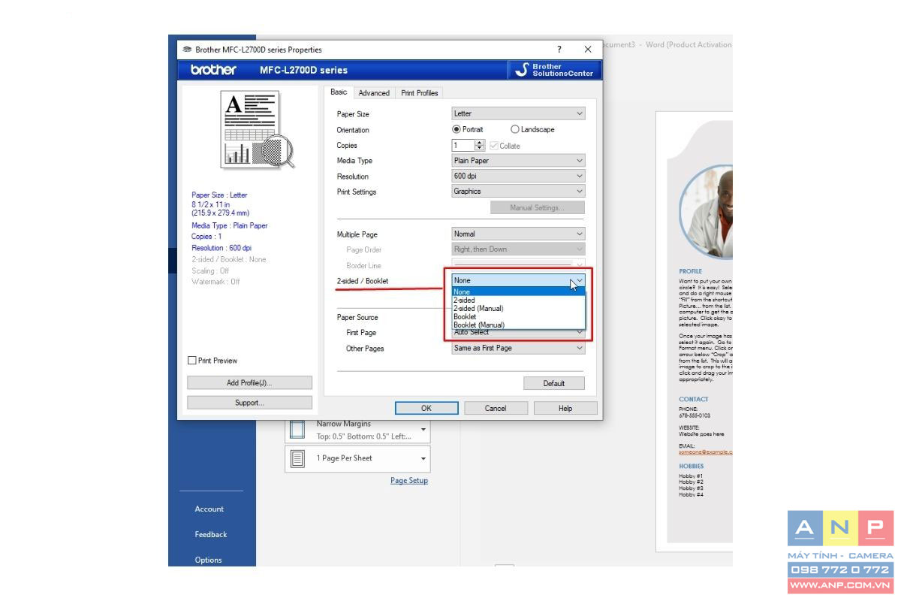
Task: Click the 1 Page Per Sheet icon in Word
Action: (297, 458)
